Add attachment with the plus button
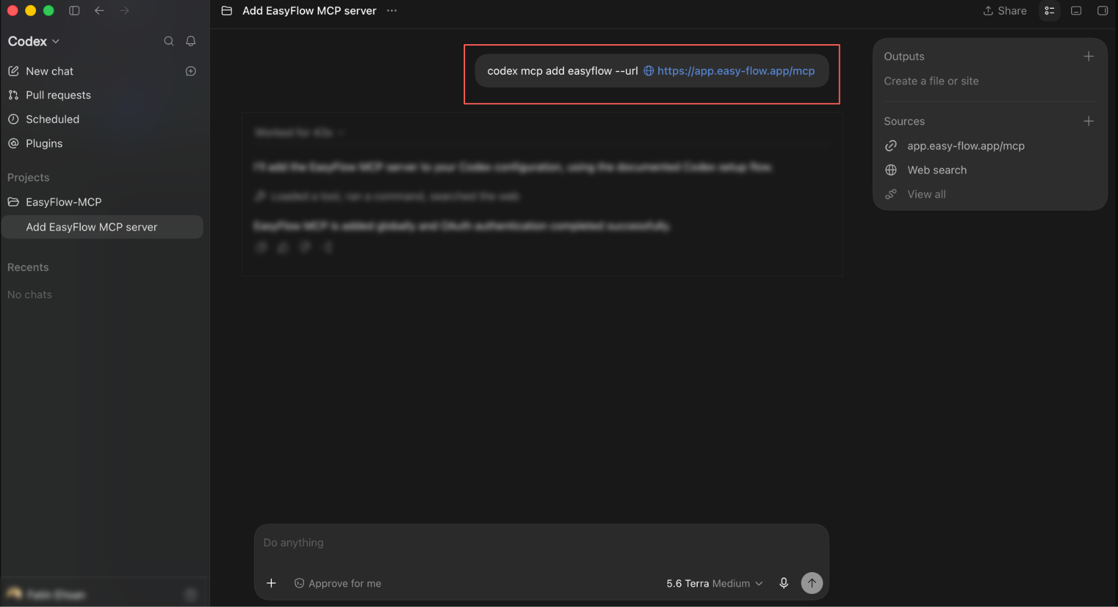This screenshot has height=607, width=1118. tap(271, 583)
